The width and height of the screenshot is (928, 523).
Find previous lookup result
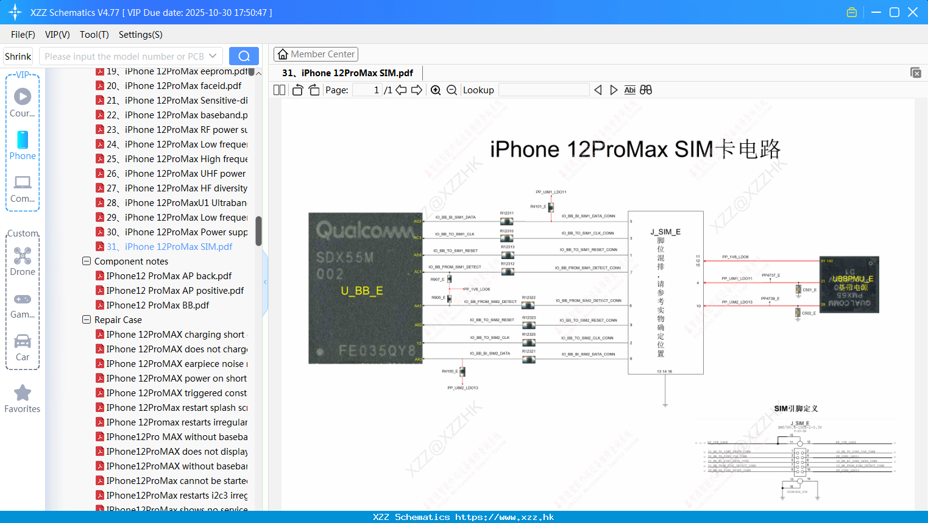(598, 90)
